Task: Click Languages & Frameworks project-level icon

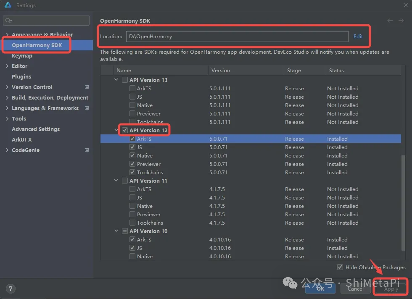Action: click(87, 108)
